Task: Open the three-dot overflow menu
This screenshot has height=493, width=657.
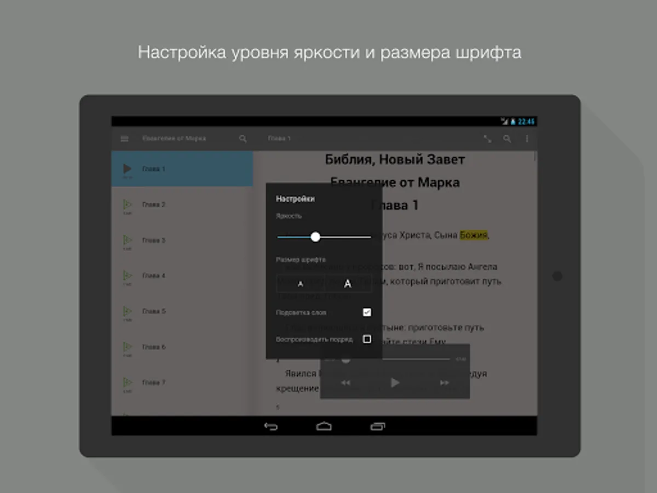Action: pos(527,139)
